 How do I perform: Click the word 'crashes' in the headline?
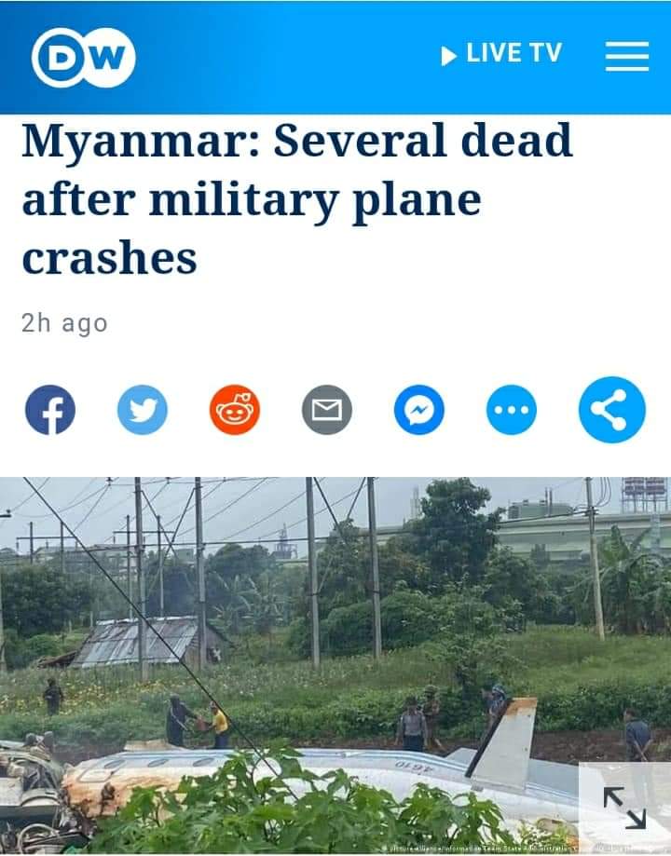[x=109, y=258]
